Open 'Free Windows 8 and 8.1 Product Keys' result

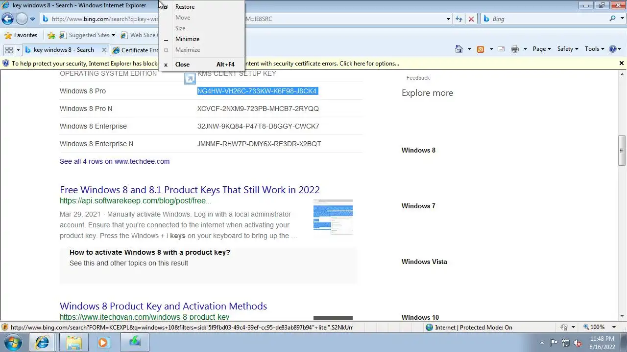click(190, 190)
